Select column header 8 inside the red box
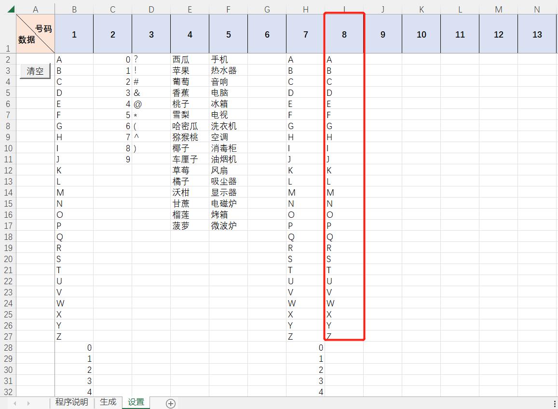This screenshot has height=409, width=558. pyautogui.click(x=344, y=34)
